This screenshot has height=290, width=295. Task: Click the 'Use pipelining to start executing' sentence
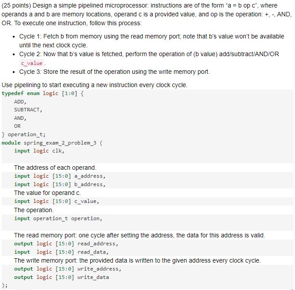click(95, 85)
